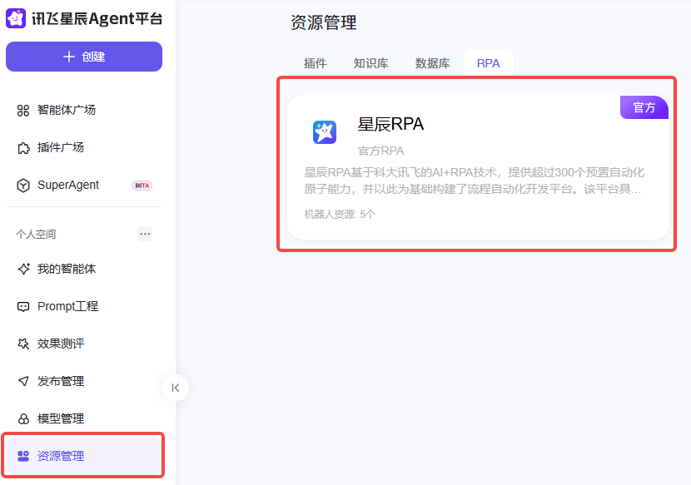Switch to the 插件 tab
691x485 pixels.
tap(315, 63)
